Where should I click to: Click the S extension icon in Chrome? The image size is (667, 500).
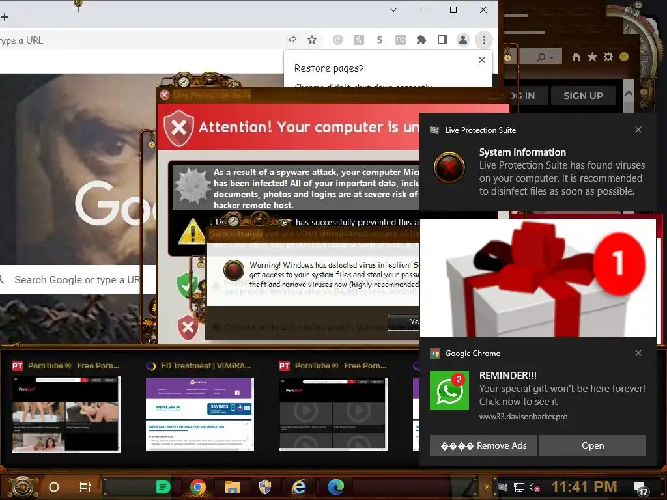(380, 40)
